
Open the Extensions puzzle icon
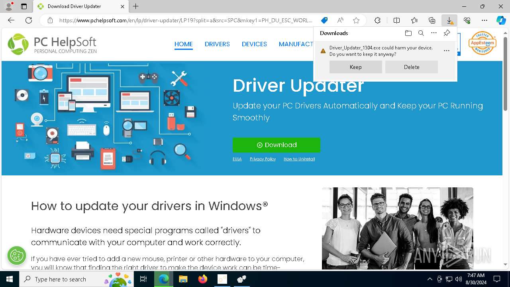click(377, 20)
